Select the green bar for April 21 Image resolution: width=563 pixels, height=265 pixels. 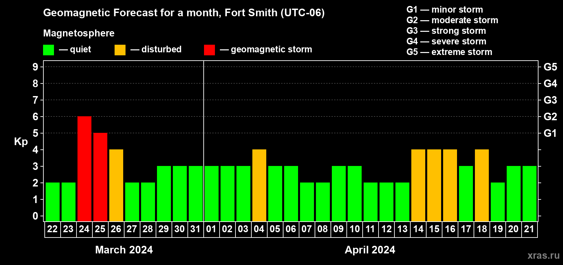(x=530, y=193)
